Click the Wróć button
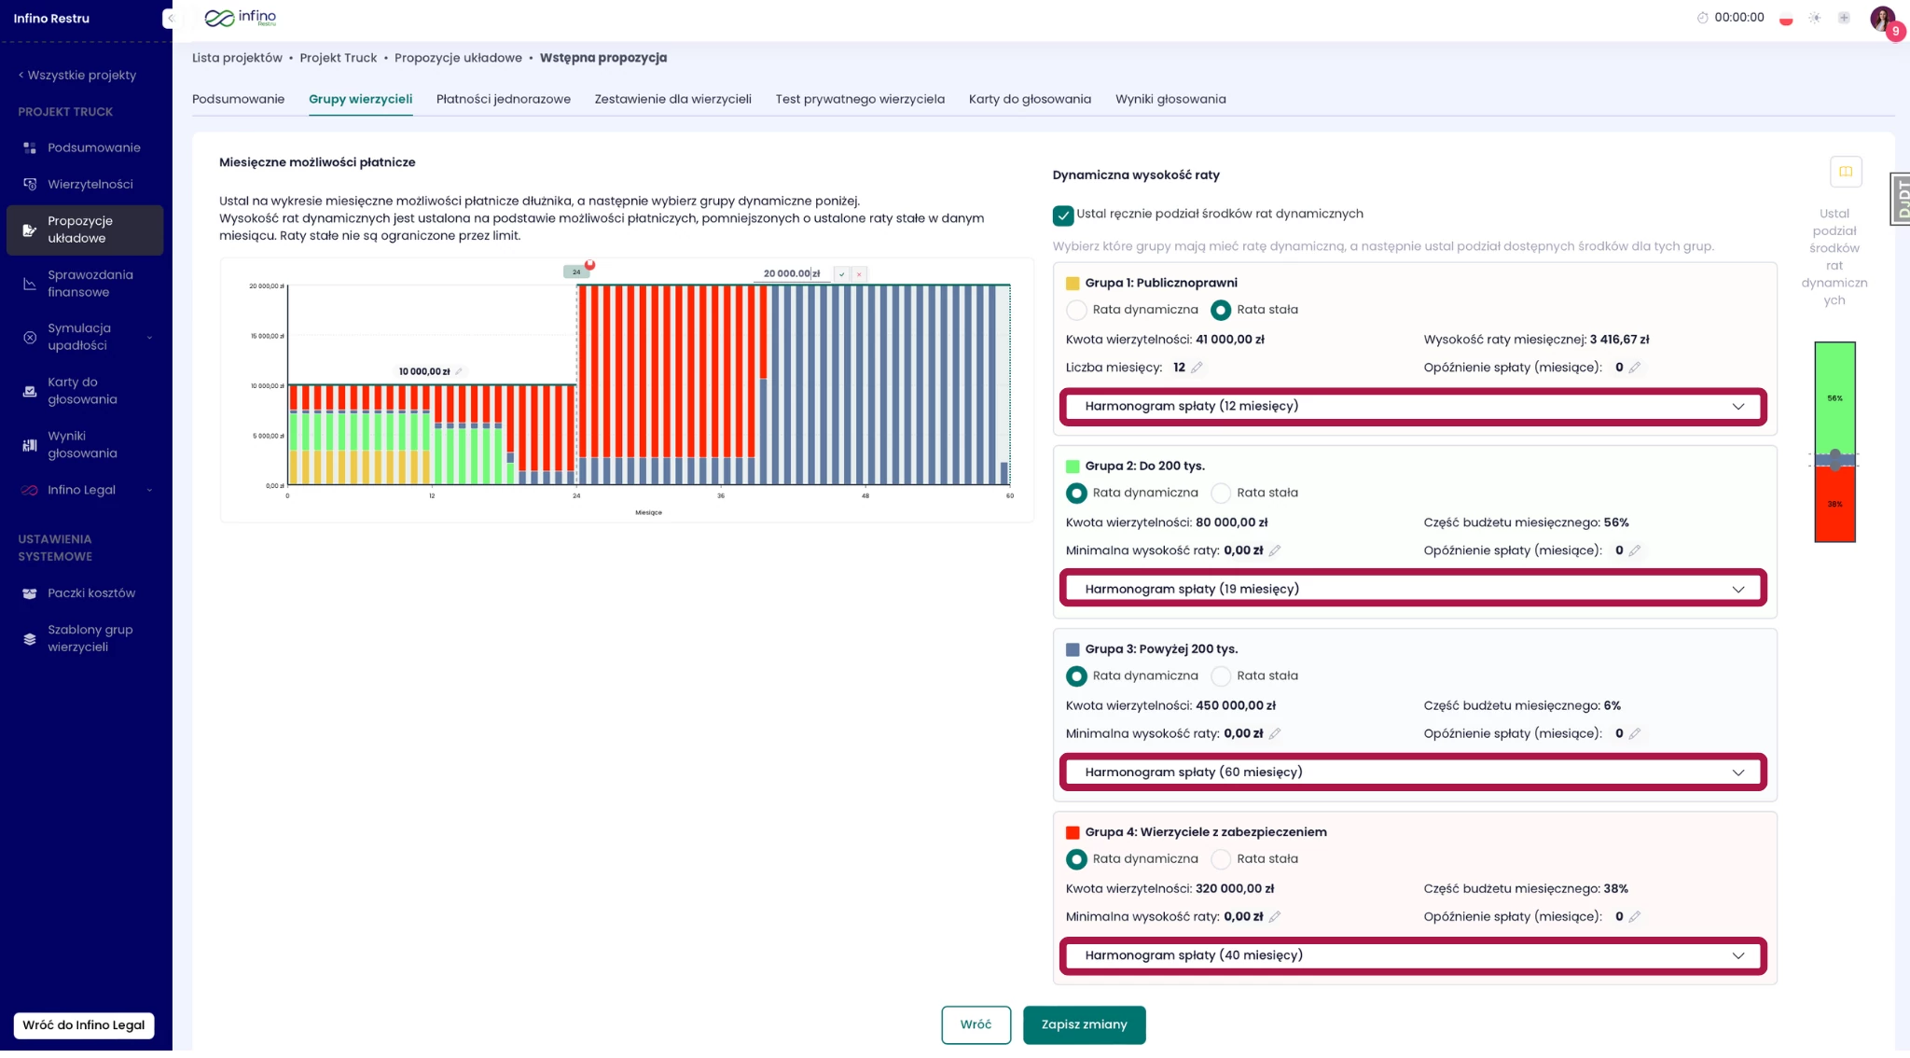Screen dimensions: 1910x1058 [976, 1024]
